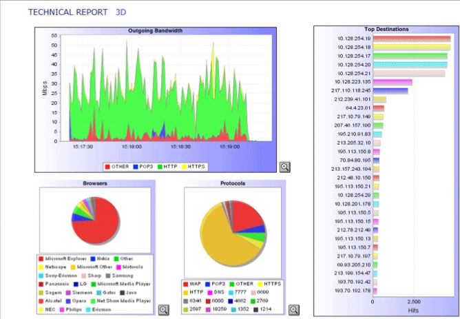
Task: Click the Protocols chart title
Action: [233, 183]
